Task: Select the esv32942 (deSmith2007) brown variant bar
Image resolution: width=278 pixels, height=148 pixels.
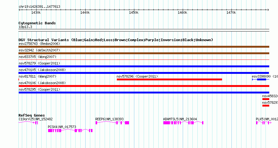Action: pyautogui.click(x=144, y=53)
